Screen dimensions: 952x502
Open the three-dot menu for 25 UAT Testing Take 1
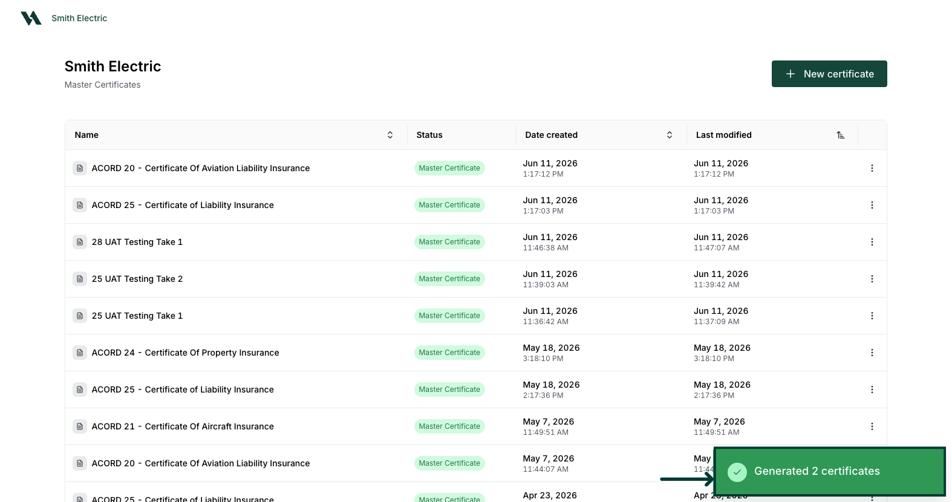(872, 316)
